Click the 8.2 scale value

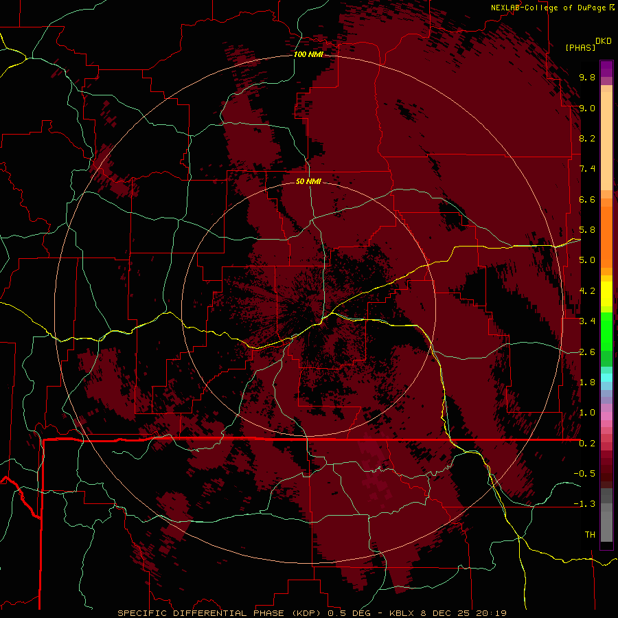coord(587,138)
